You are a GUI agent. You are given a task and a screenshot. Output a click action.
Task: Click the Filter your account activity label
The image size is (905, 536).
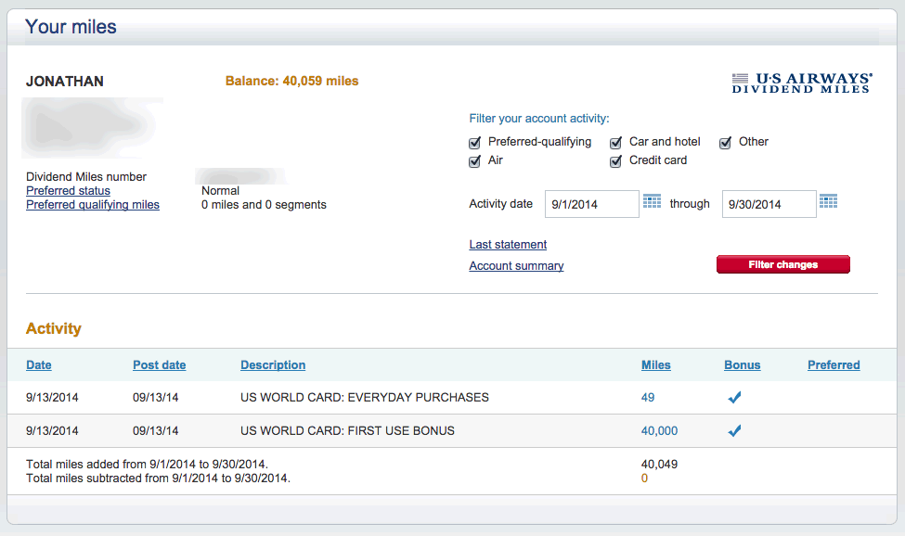pyautogui.click(x=539, y=118)
